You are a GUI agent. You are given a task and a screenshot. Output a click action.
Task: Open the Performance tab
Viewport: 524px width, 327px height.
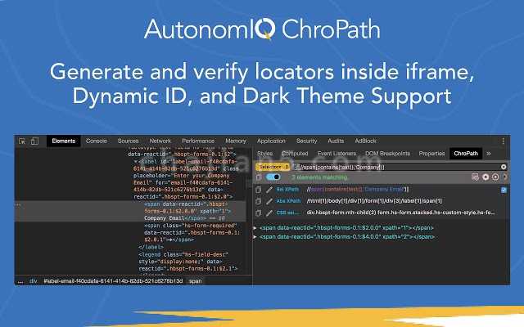[x=198, y=141]
